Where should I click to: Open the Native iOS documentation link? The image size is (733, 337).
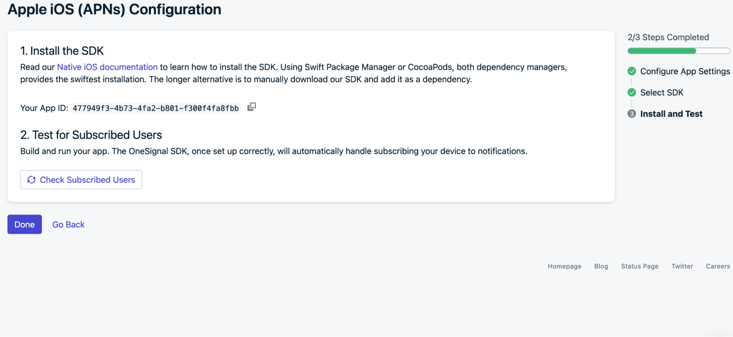click(107, 67)
